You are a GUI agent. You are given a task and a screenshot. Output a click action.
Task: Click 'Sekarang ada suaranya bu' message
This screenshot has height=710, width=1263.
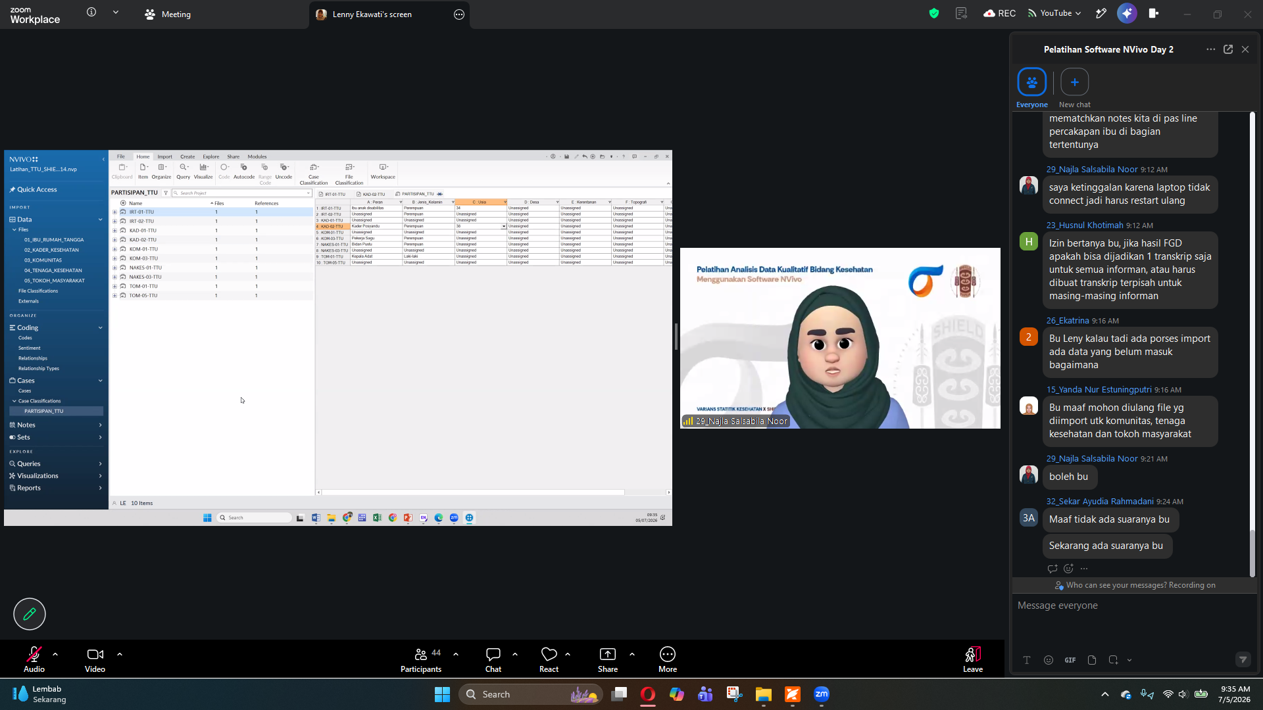tap(1106, 546)
